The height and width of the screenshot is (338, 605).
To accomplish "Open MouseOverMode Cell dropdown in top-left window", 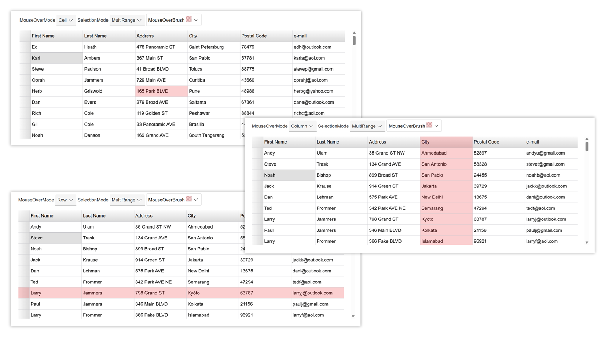I will (x=66, y=20).
